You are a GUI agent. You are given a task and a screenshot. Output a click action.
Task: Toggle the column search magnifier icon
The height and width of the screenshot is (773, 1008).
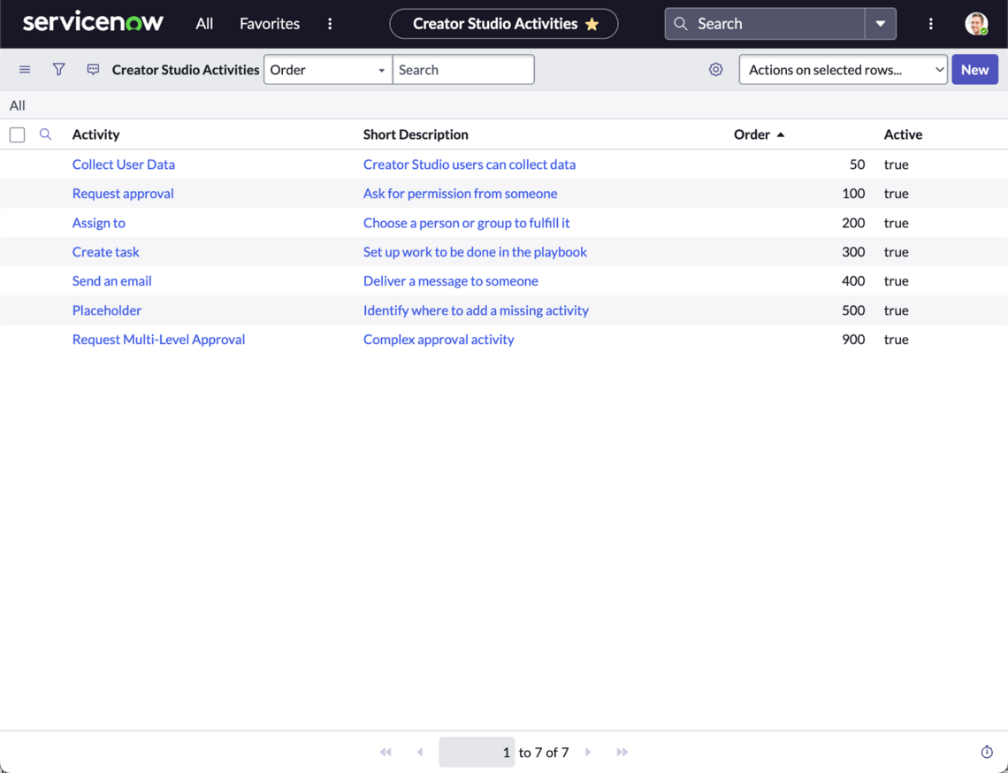pyautogui.click(x=45, y=134)
